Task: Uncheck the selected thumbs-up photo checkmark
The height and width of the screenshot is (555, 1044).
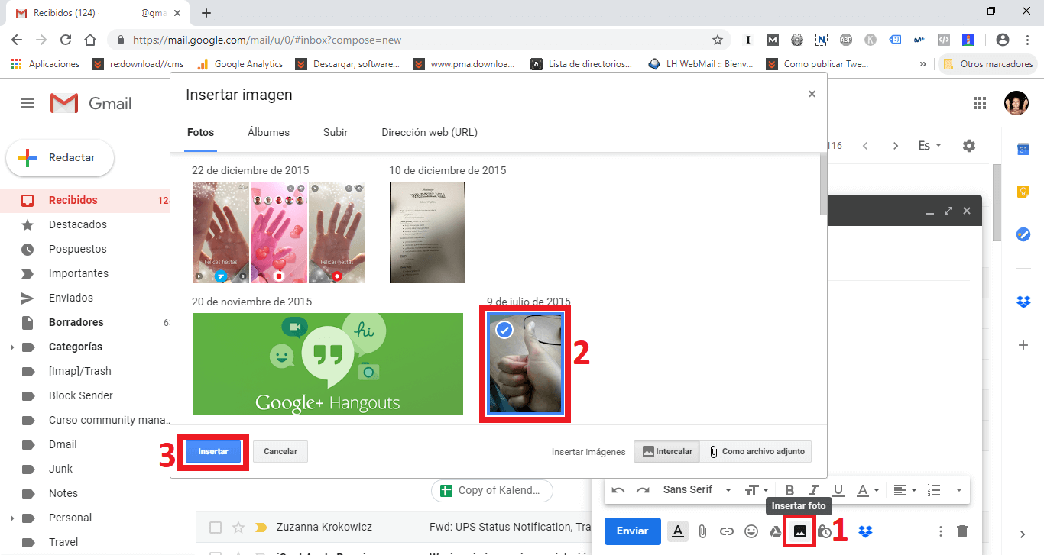Action: (x=504, y=330)
